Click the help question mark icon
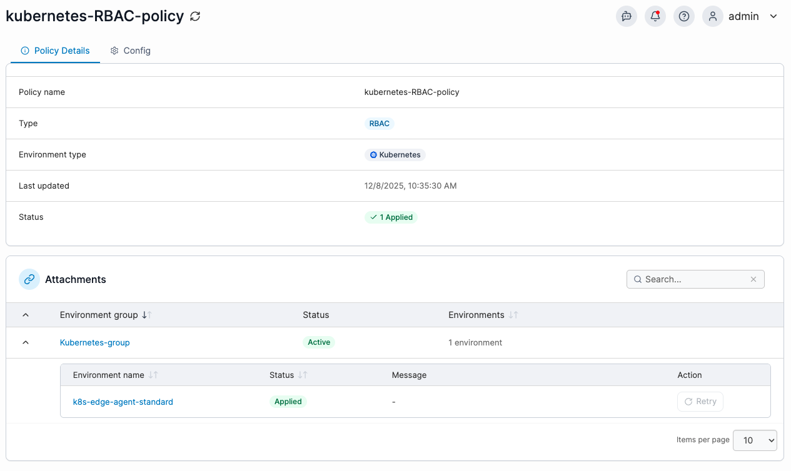 click(684, 17)
